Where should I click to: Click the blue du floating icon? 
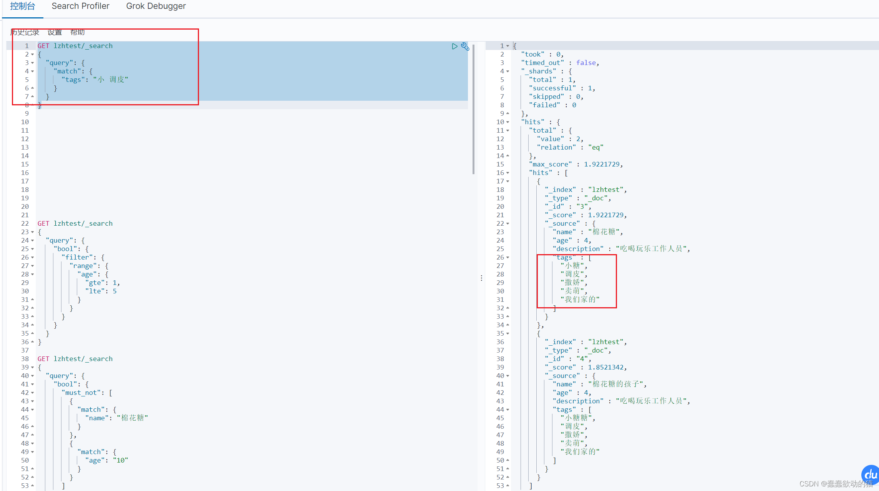coord(871,474)
